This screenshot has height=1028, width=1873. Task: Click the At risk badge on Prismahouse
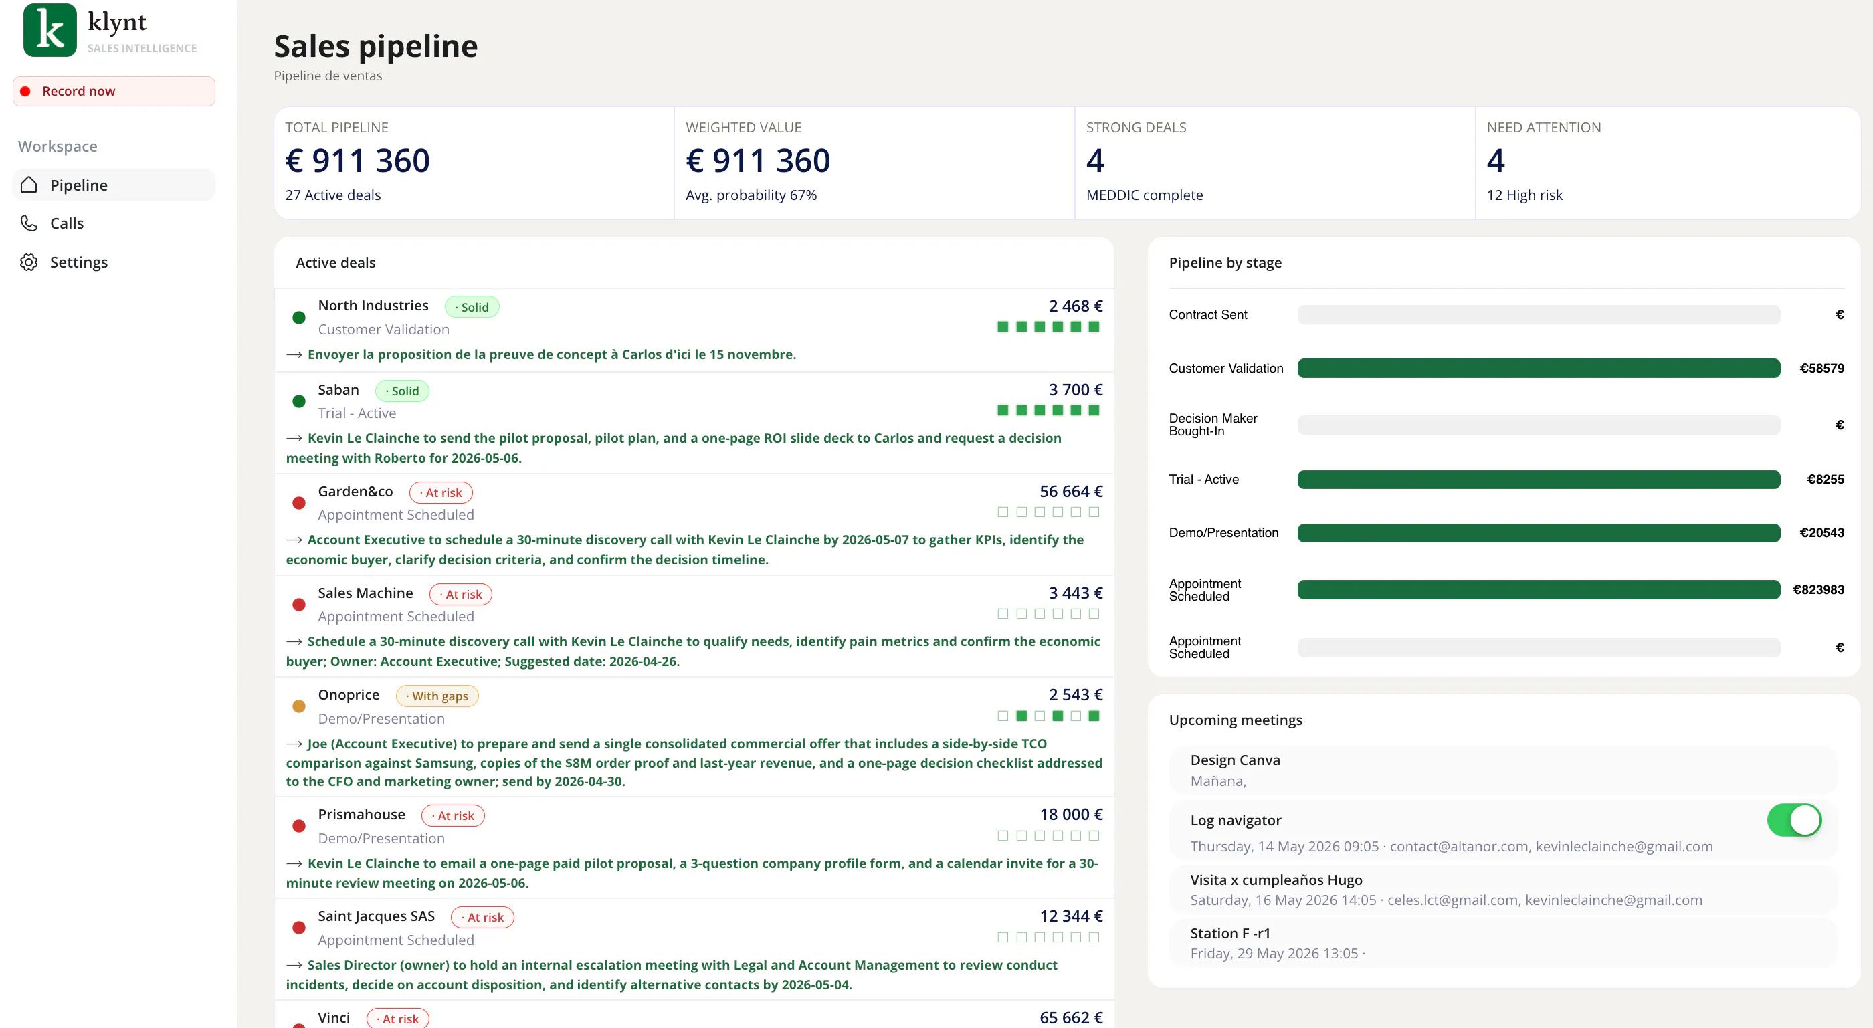(453, 816)
